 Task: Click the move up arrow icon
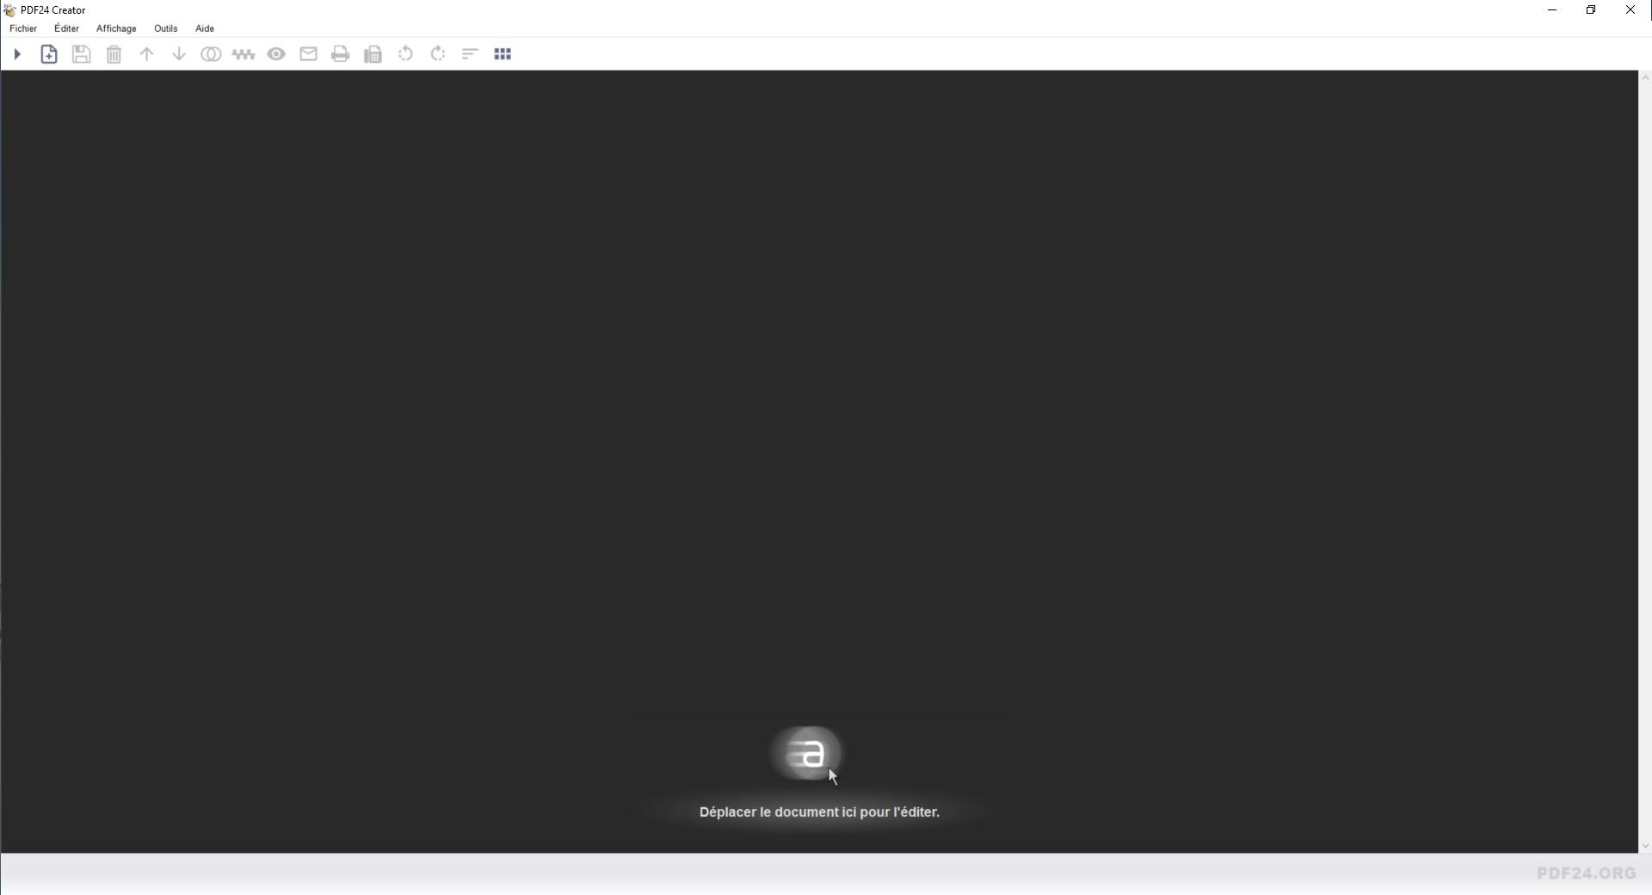click(146, 54)
